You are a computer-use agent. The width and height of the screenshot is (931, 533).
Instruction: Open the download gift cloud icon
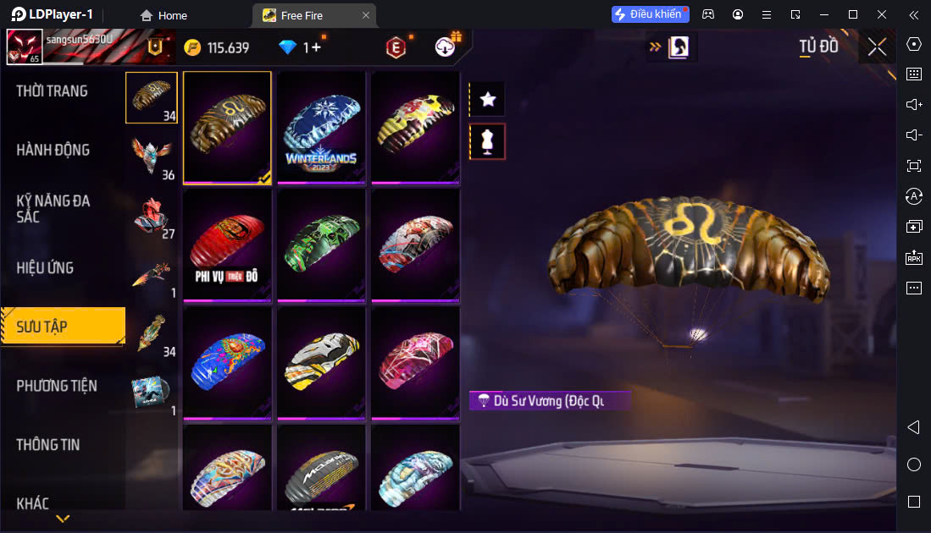click(446, 47)
